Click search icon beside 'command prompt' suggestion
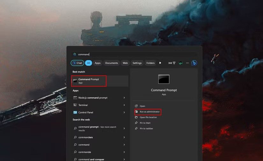This screenshot has width=263, height=161. coord(75,128)
